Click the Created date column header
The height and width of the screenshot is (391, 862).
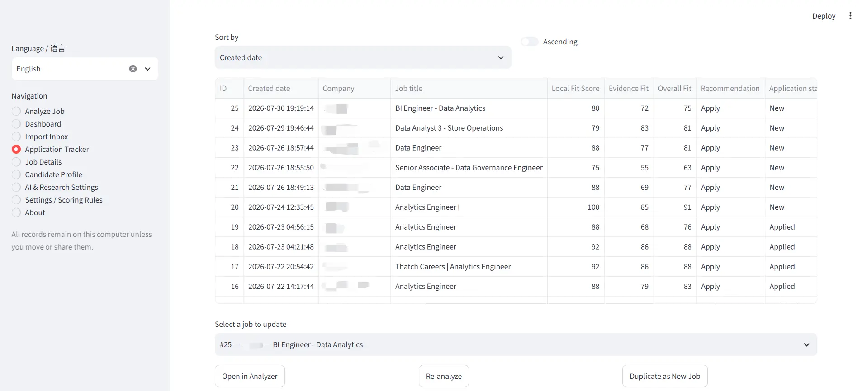[281, 89]
